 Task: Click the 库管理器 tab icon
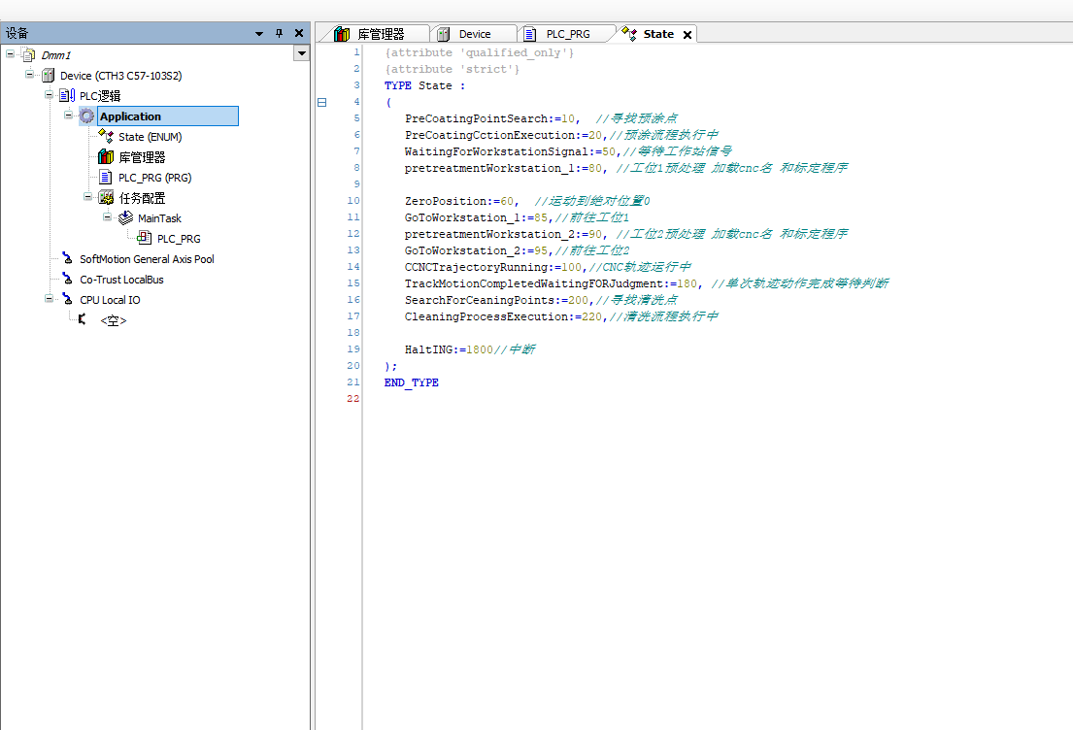[x=342, y=34]
